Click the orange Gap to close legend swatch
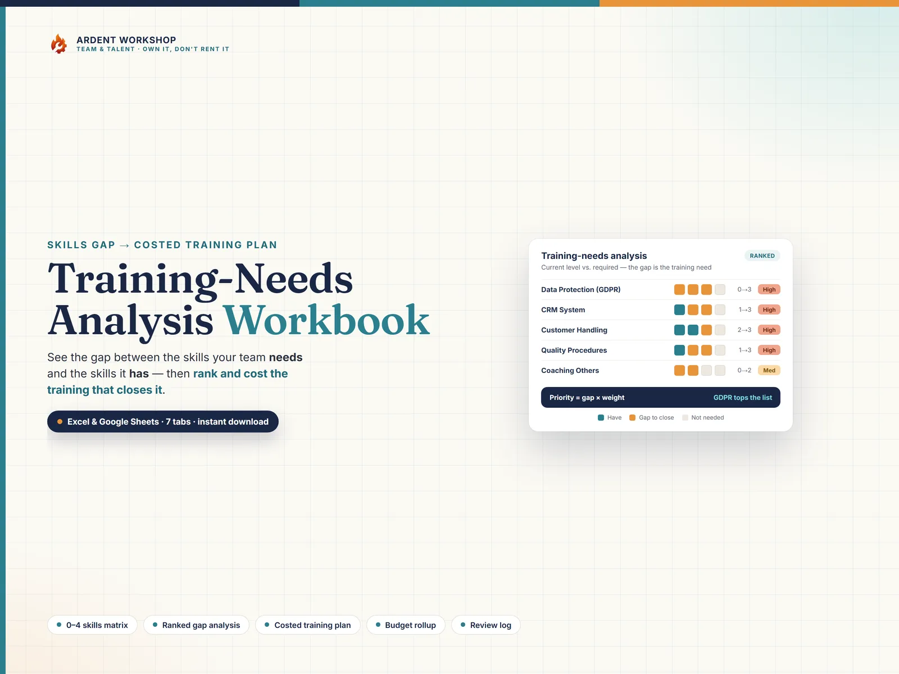The image size is (899, 674). click(x=632, y=418)
